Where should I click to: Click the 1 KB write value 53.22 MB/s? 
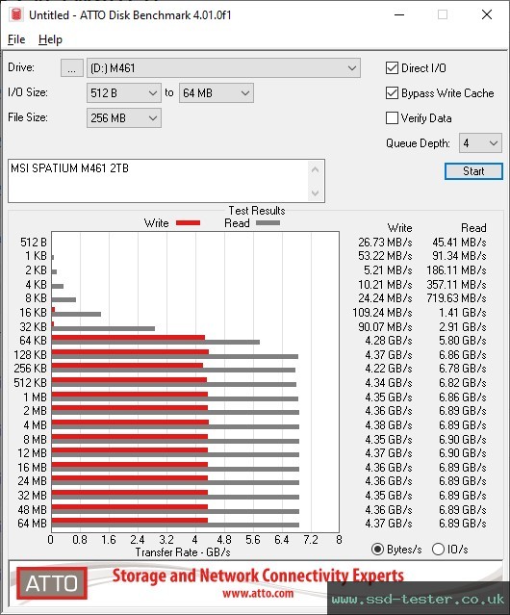385,256
